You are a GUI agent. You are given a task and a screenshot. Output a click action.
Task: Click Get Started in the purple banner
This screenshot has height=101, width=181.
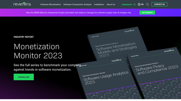[x=147, y=12]
